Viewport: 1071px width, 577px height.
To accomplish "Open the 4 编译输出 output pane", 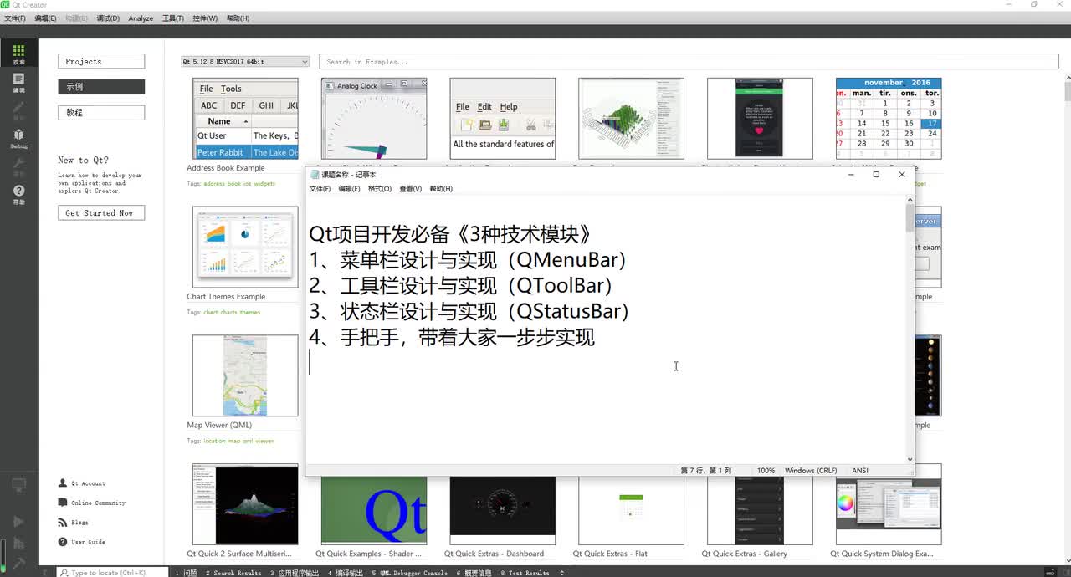I will tap(345, 573).
